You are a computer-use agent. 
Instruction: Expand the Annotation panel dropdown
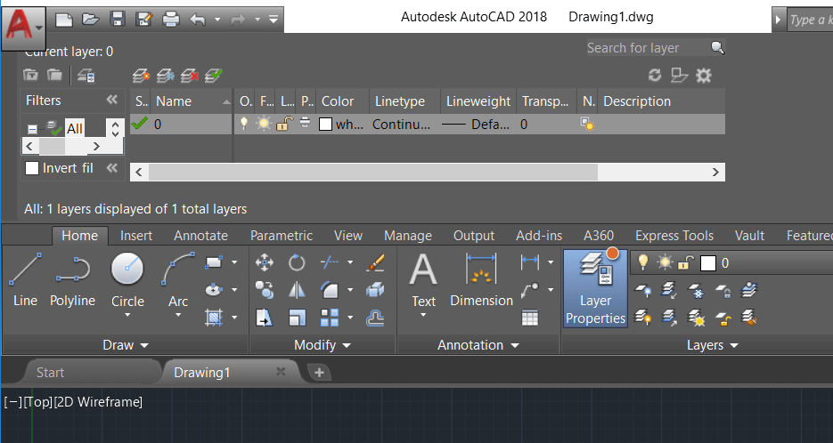click(478, 345)
